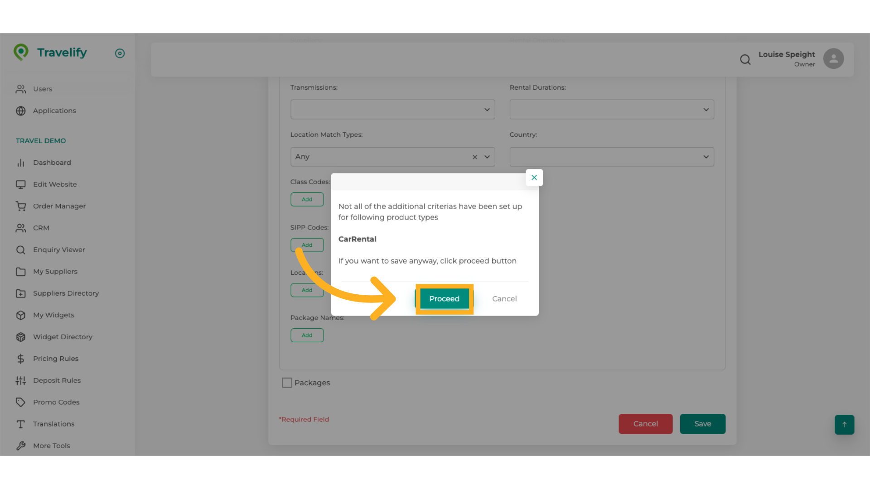The height and width of the screenshot is (489, 870).
Task: Open Enquiry Viewer via magnifier icon
Action: pos(21,249)
